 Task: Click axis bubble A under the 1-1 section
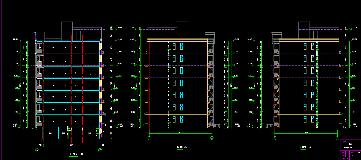(37, 150)
